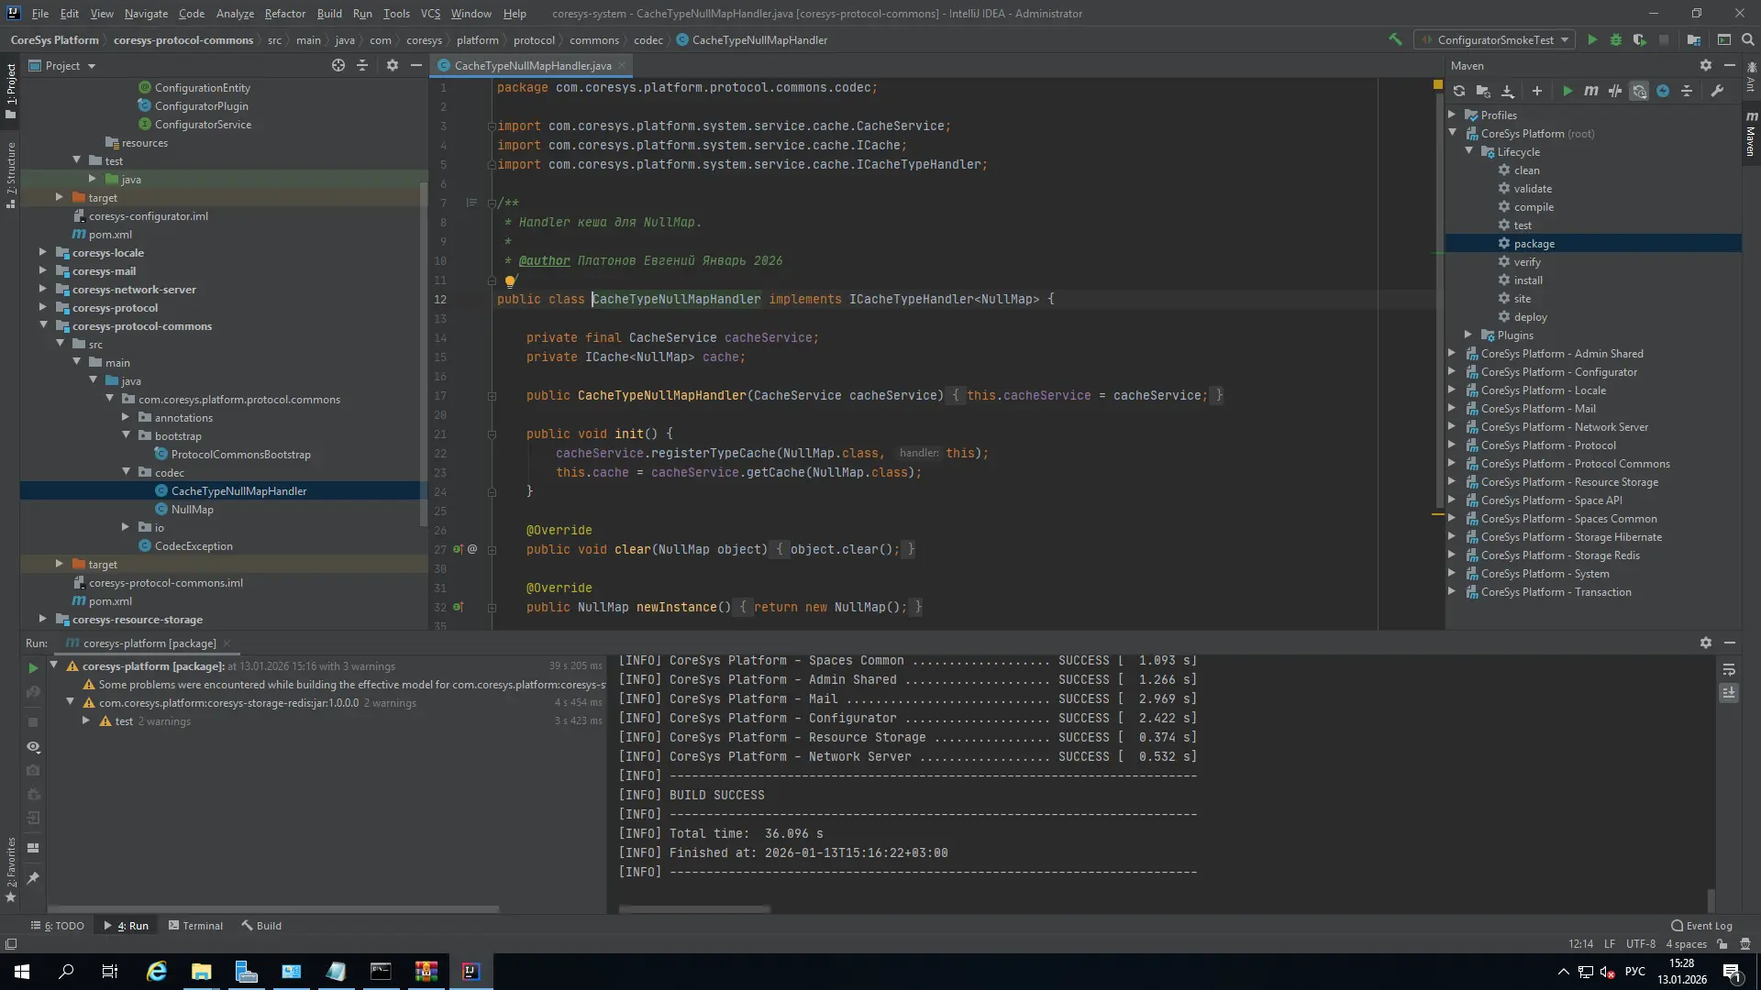The image size is (1761, 990).
Task: Open the Maven panel gear options
Action: tap(1705, 65)
